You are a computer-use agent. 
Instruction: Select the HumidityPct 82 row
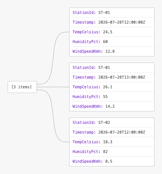[112, 152]
